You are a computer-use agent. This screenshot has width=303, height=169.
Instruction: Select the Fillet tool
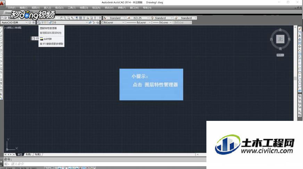click(300, 83)
